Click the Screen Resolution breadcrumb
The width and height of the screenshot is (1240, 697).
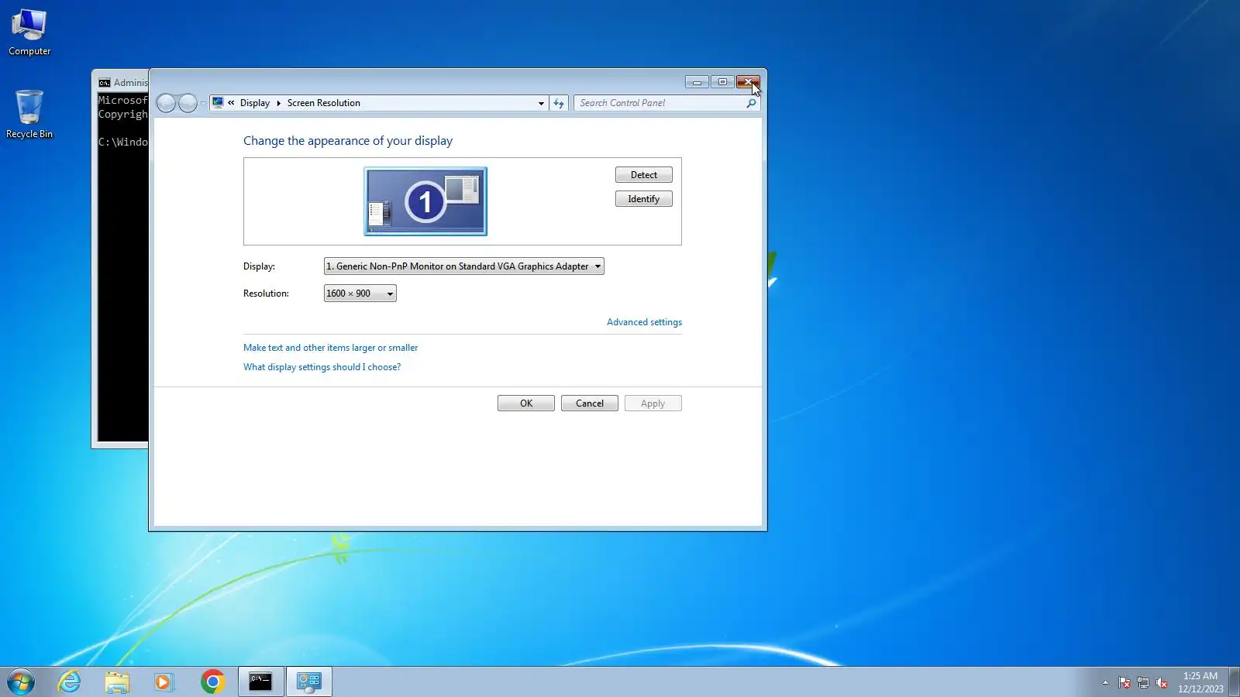coord(324,103)
